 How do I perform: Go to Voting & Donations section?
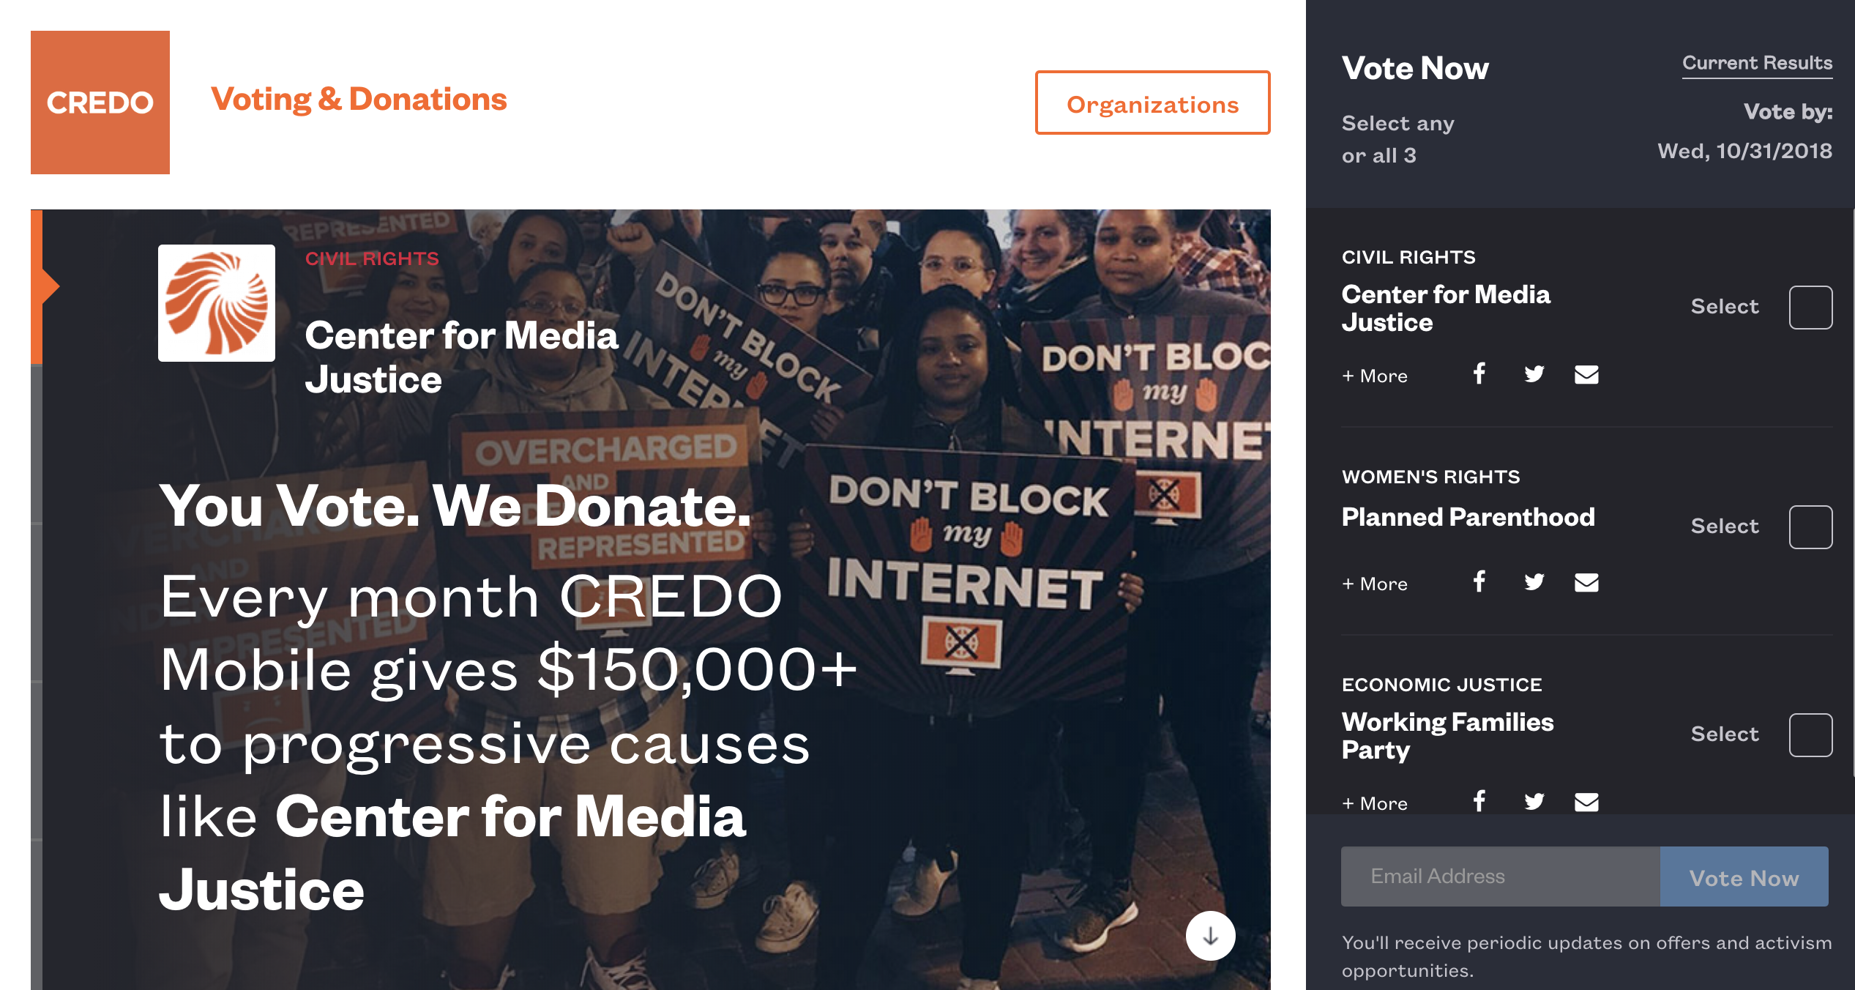[x=359, y=100]
